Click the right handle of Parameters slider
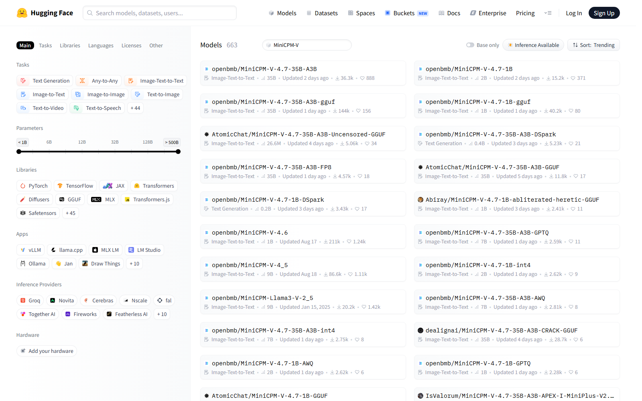 (x=178, y=152)
